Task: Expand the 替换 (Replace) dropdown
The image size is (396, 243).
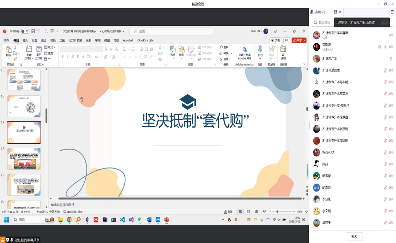Action: click(x=231, y=53)
